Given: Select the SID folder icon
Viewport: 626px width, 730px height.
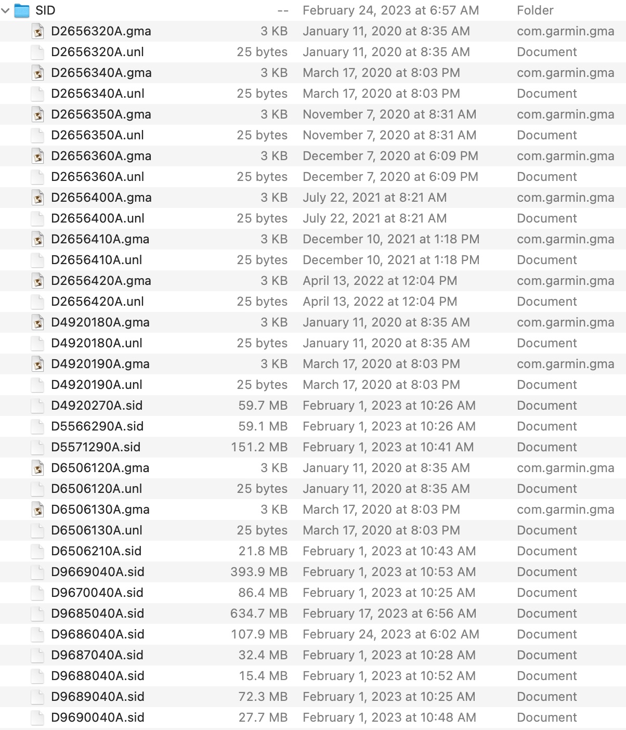Looking at the screenshot, I should pos(22,10).
